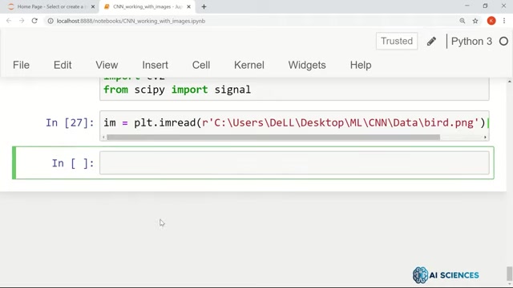Click horizontal scrollbar of cell 27

pyautogui.click(x=273, y=137)
